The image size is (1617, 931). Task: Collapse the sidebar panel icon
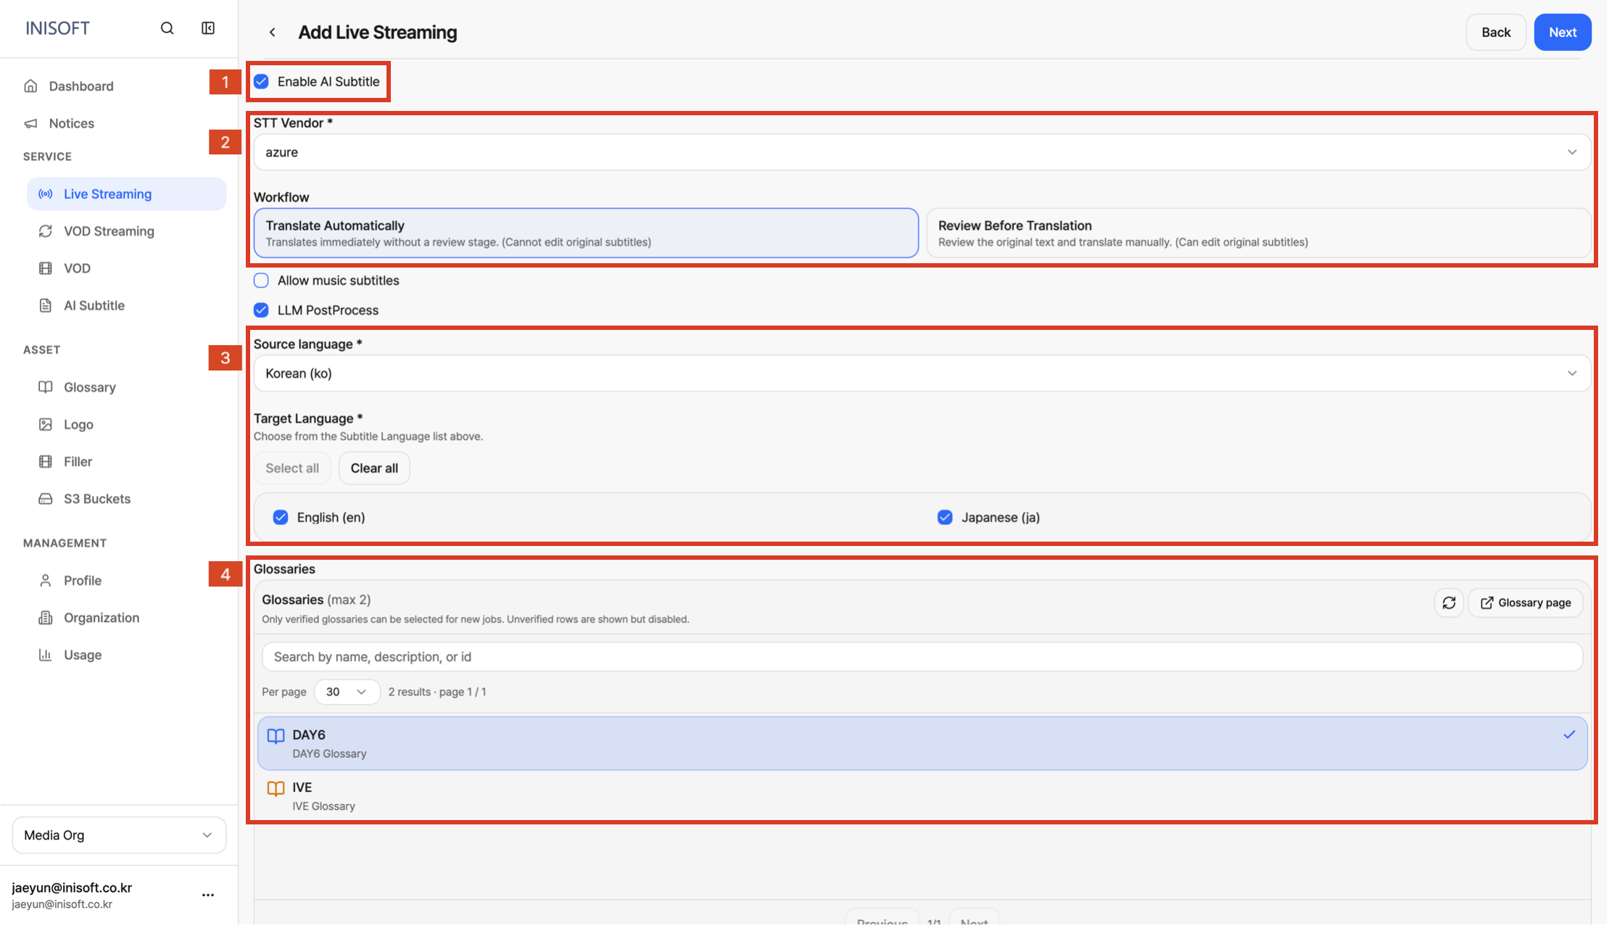[x=210, y=28]
